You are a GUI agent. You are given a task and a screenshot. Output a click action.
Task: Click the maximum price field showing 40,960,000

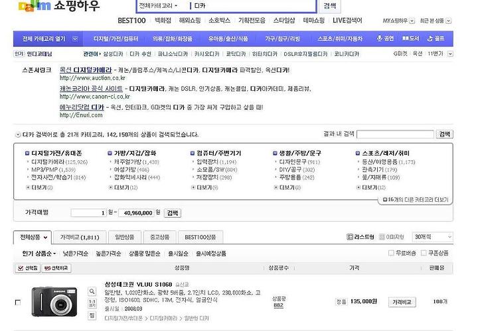tap(137, 213)
